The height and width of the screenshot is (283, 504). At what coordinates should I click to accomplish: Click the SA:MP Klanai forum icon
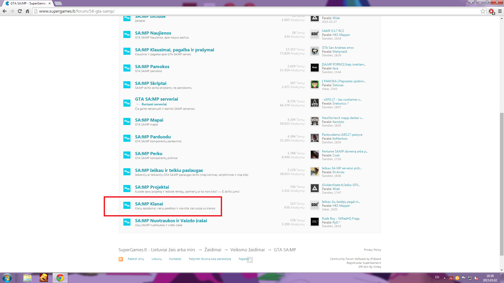click(127, 205)
